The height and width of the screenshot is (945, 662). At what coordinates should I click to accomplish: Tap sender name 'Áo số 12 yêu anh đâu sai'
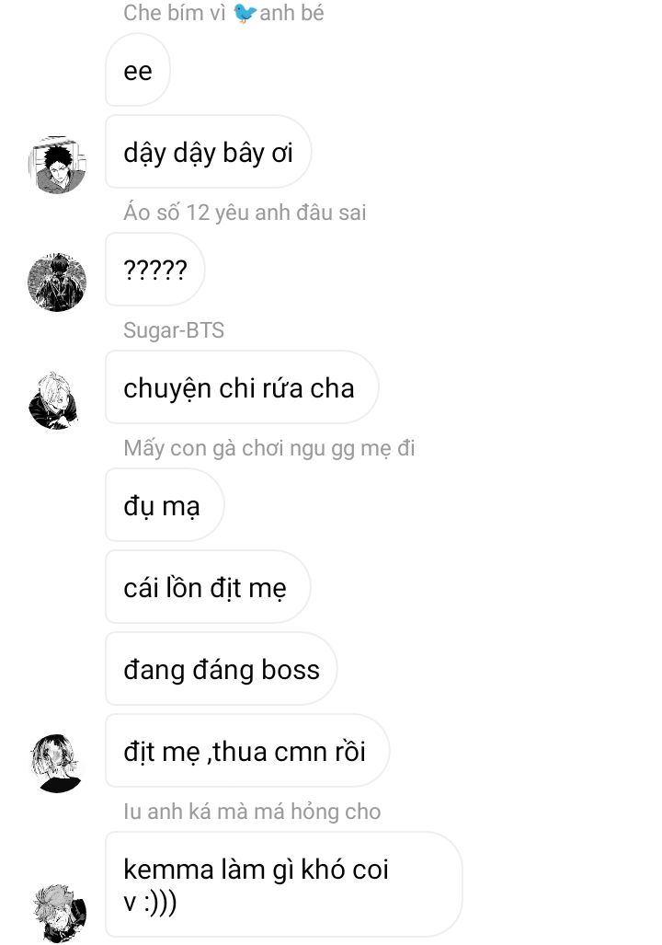245,213
